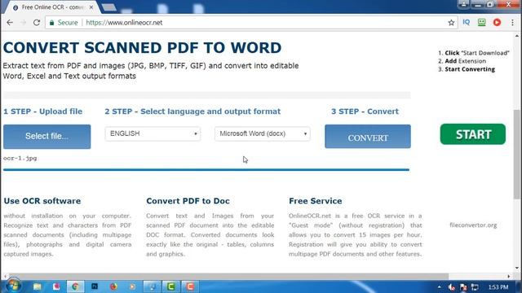This screenshot has height=293, width=522.
Task: Click the green Camtasia taskbar icon
Action: click(x=171, y=286)
